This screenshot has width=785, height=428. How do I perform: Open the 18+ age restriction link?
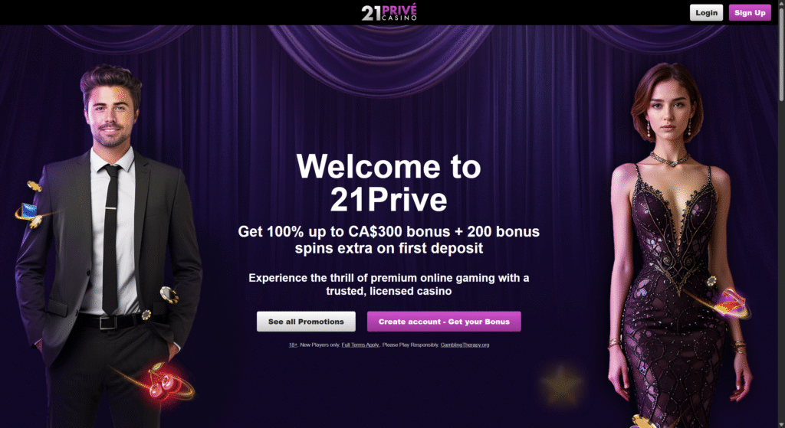tap(293, 345)
